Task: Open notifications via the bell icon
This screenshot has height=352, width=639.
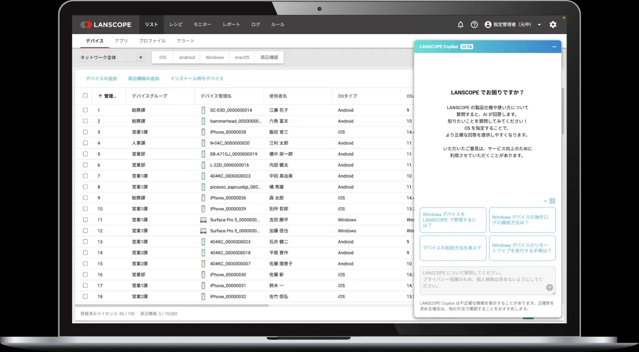Action: [460, 25]
